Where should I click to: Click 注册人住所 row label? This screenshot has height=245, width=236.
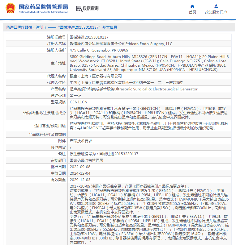(x=56, y=50)
